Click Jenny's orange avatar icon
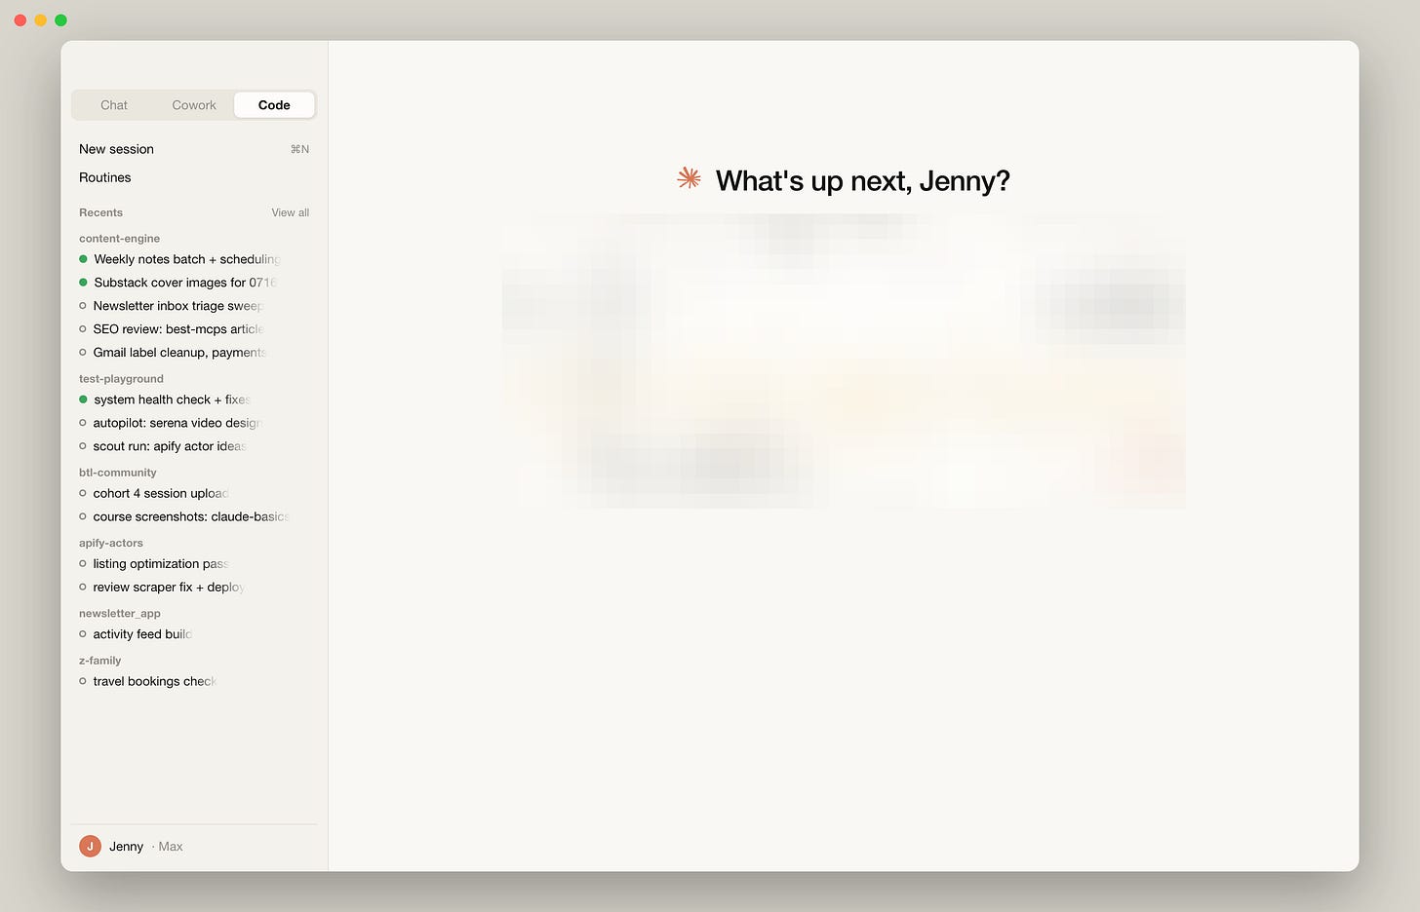The image size is (1420, 912). point(90,847)
